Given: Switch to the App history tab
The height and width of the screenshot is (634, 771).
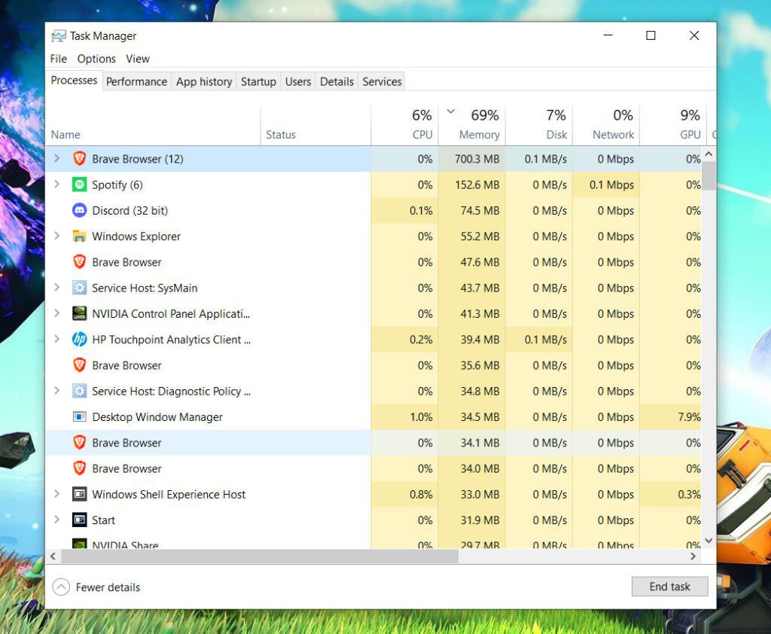Looking at the screenshot, I should pyautogui.click(x=204, y=81).
